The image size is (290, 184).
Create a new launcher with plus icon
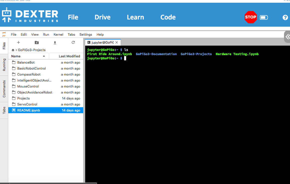[18, 42]
